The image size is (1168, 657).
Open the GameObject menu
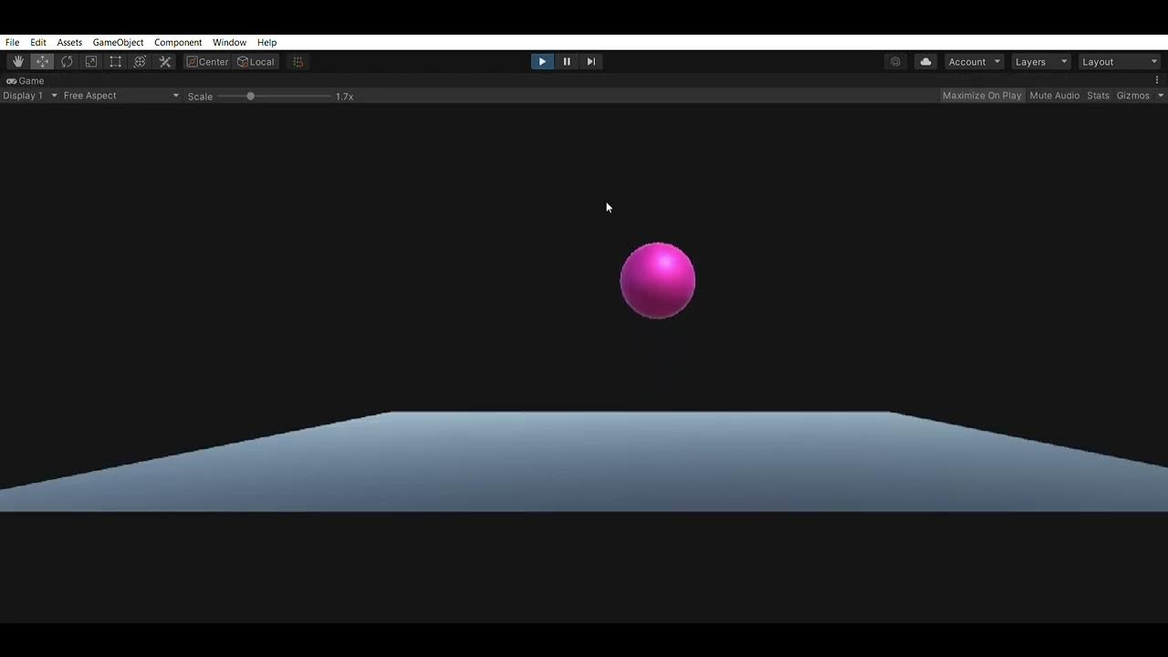(x=118, y=42)
